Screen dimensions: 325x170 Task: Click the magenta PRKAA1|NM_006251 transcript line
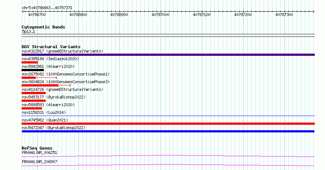pos(168,156)
